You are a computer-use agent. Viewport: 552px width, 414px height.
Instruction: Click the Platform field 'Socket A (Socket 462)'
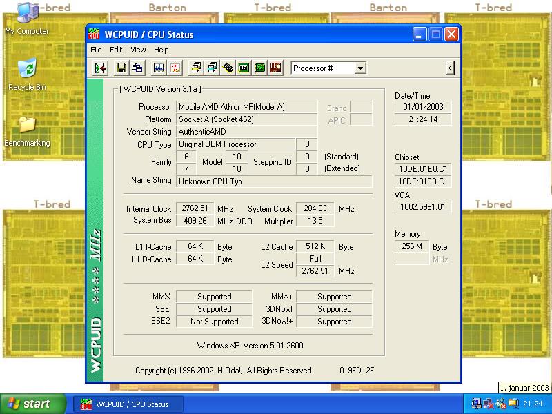(246, 119)
